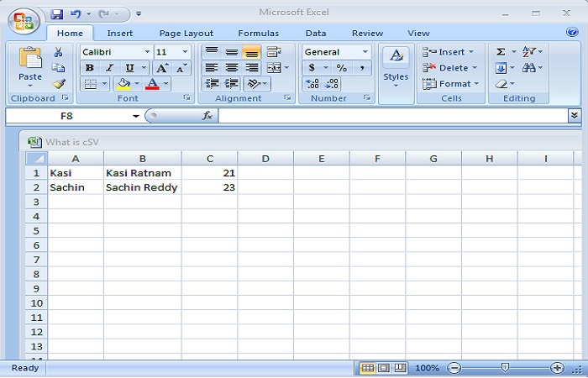The width and height of the screenshot is (588, 378).
Task: Zoom out with the minus button
Action: coord(454,368)
